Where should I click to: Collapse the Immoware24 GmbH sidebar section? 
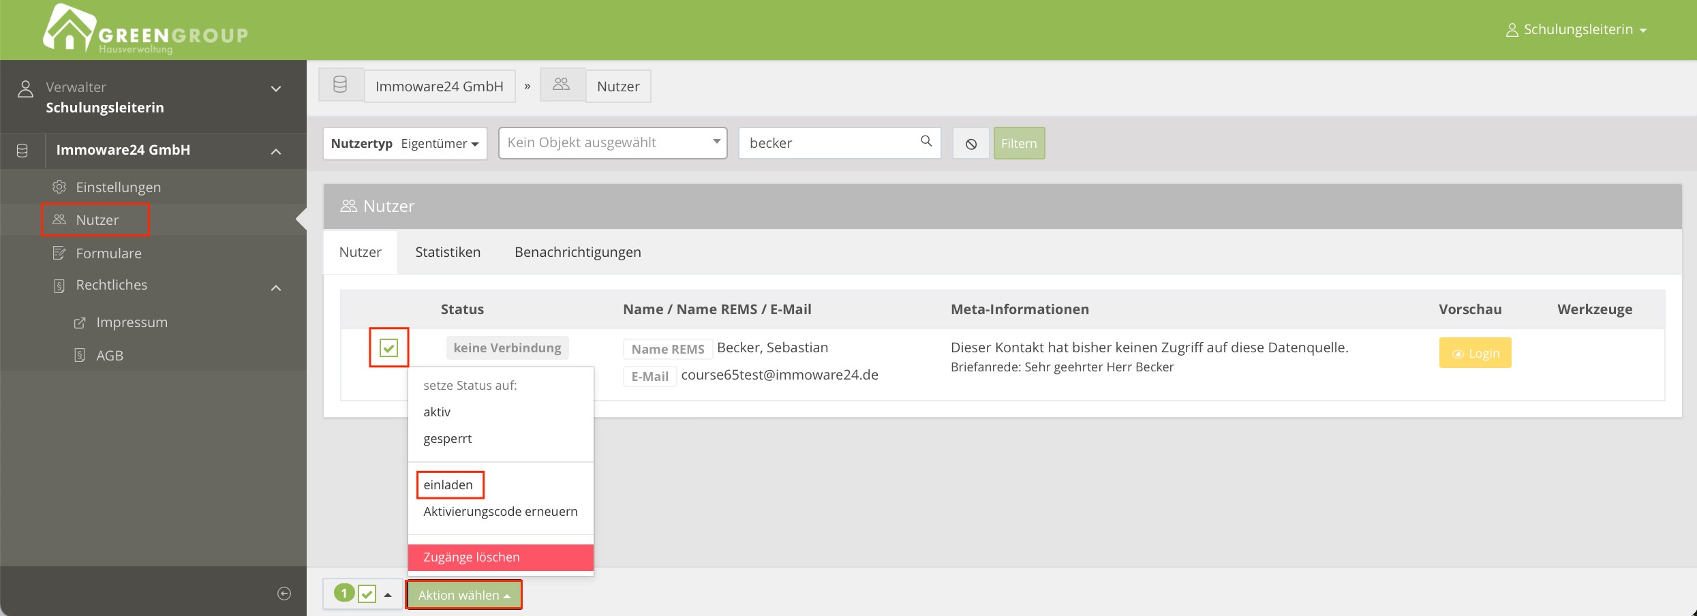coord(276,151)
